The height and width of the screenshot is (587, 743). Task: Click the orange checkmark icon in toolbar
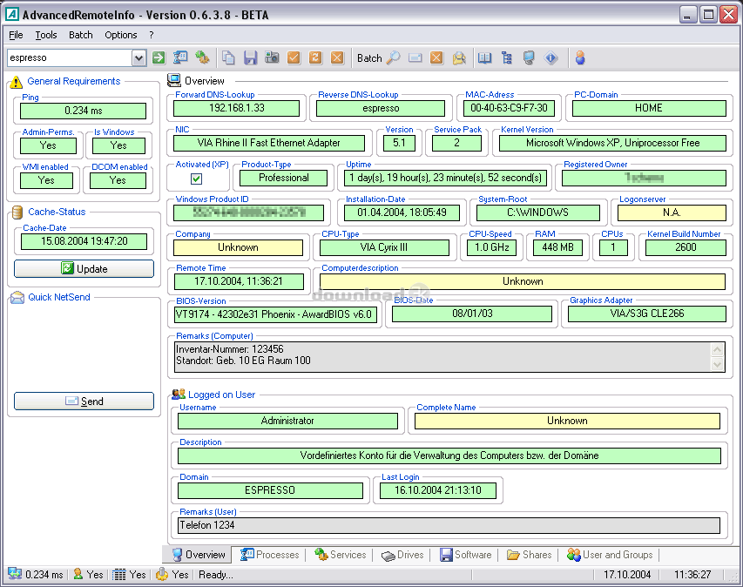(294, 57)
